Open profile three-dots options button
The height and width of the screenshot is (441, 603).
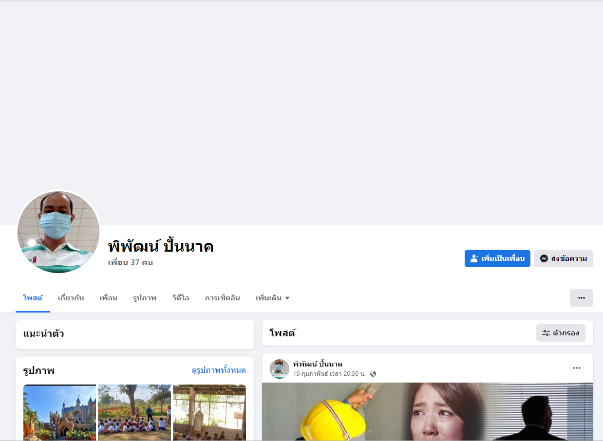(581, 298)
